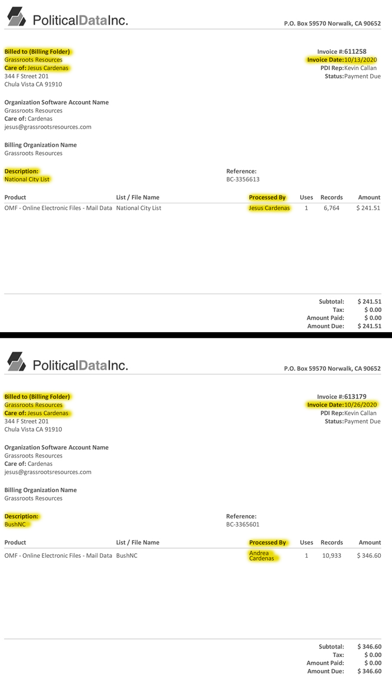Click the records count 10,933
This screenshot has height=686, width=392.
tap(330, 556)
